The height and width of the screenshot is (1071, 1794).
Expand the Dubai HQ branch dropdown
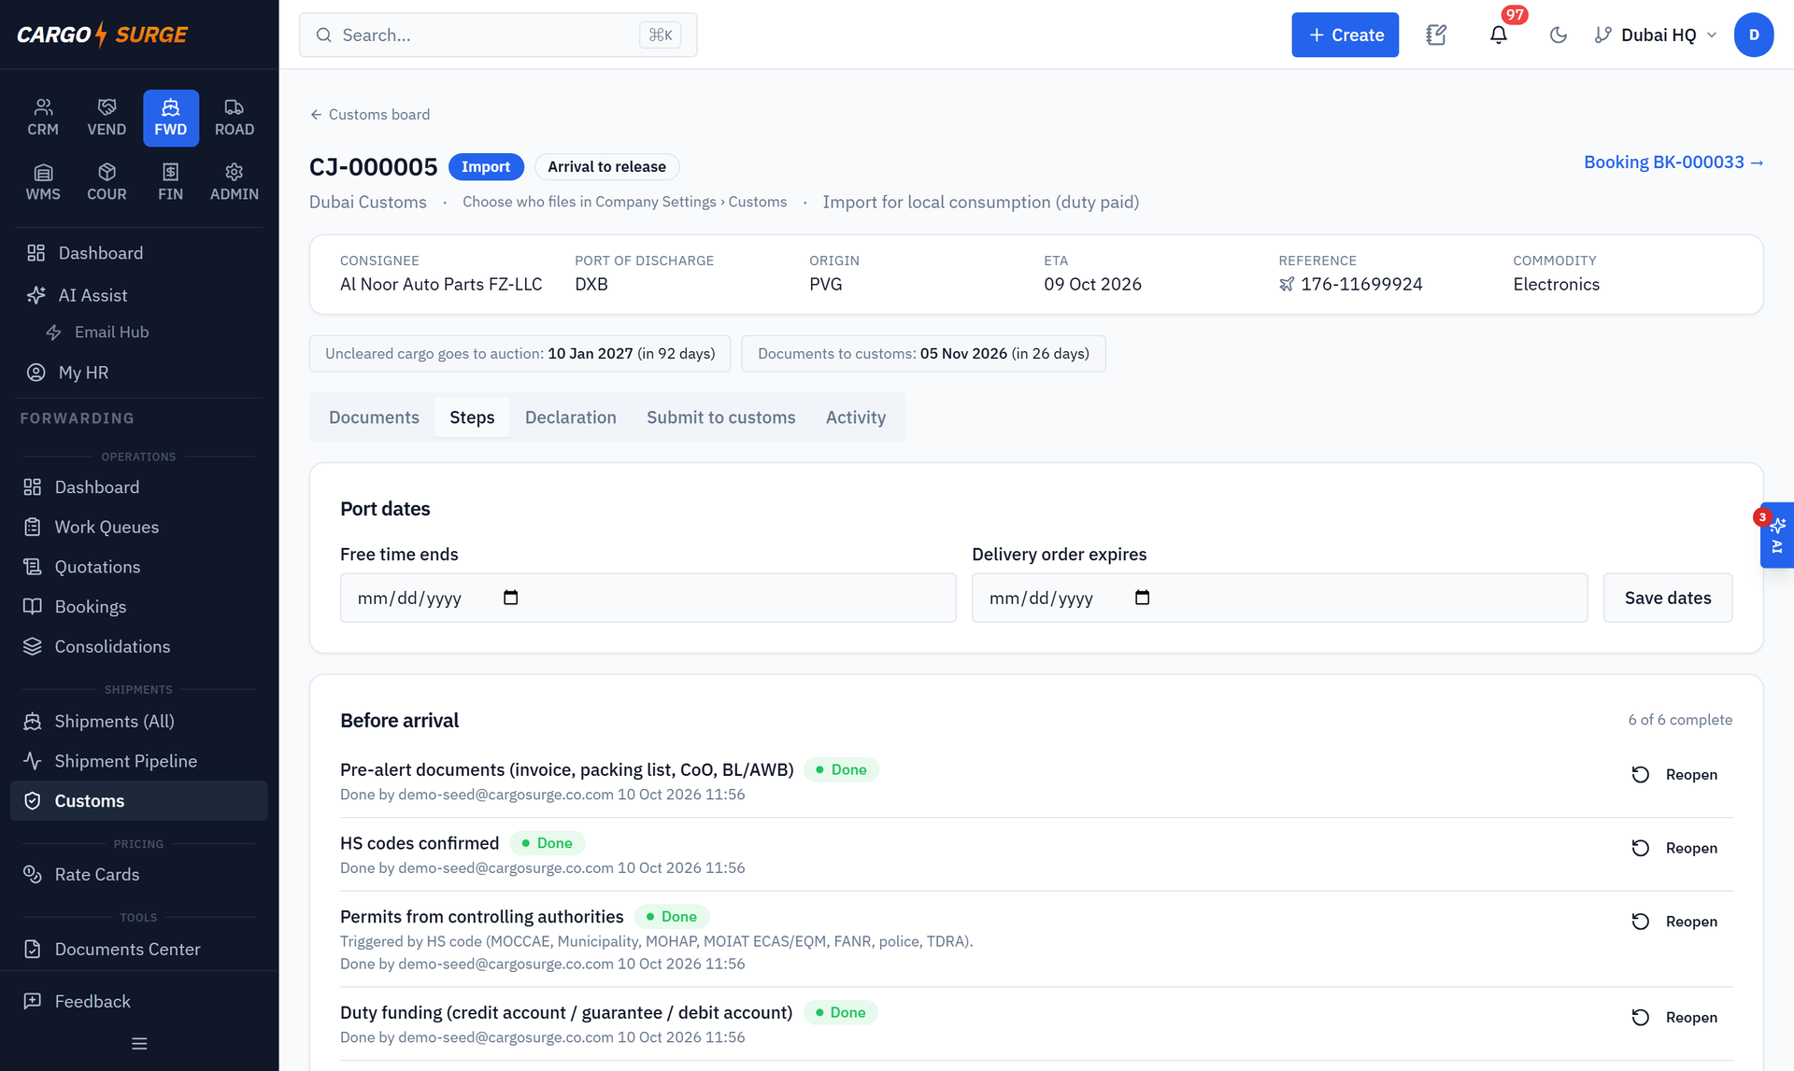click(x=1656, y=35)
